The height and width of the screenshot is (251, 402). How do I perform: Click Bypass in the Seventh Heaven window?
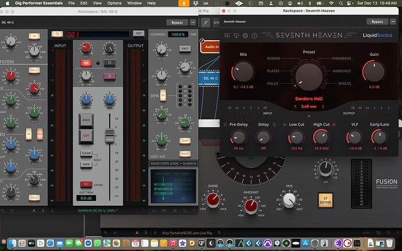[378, 22]
